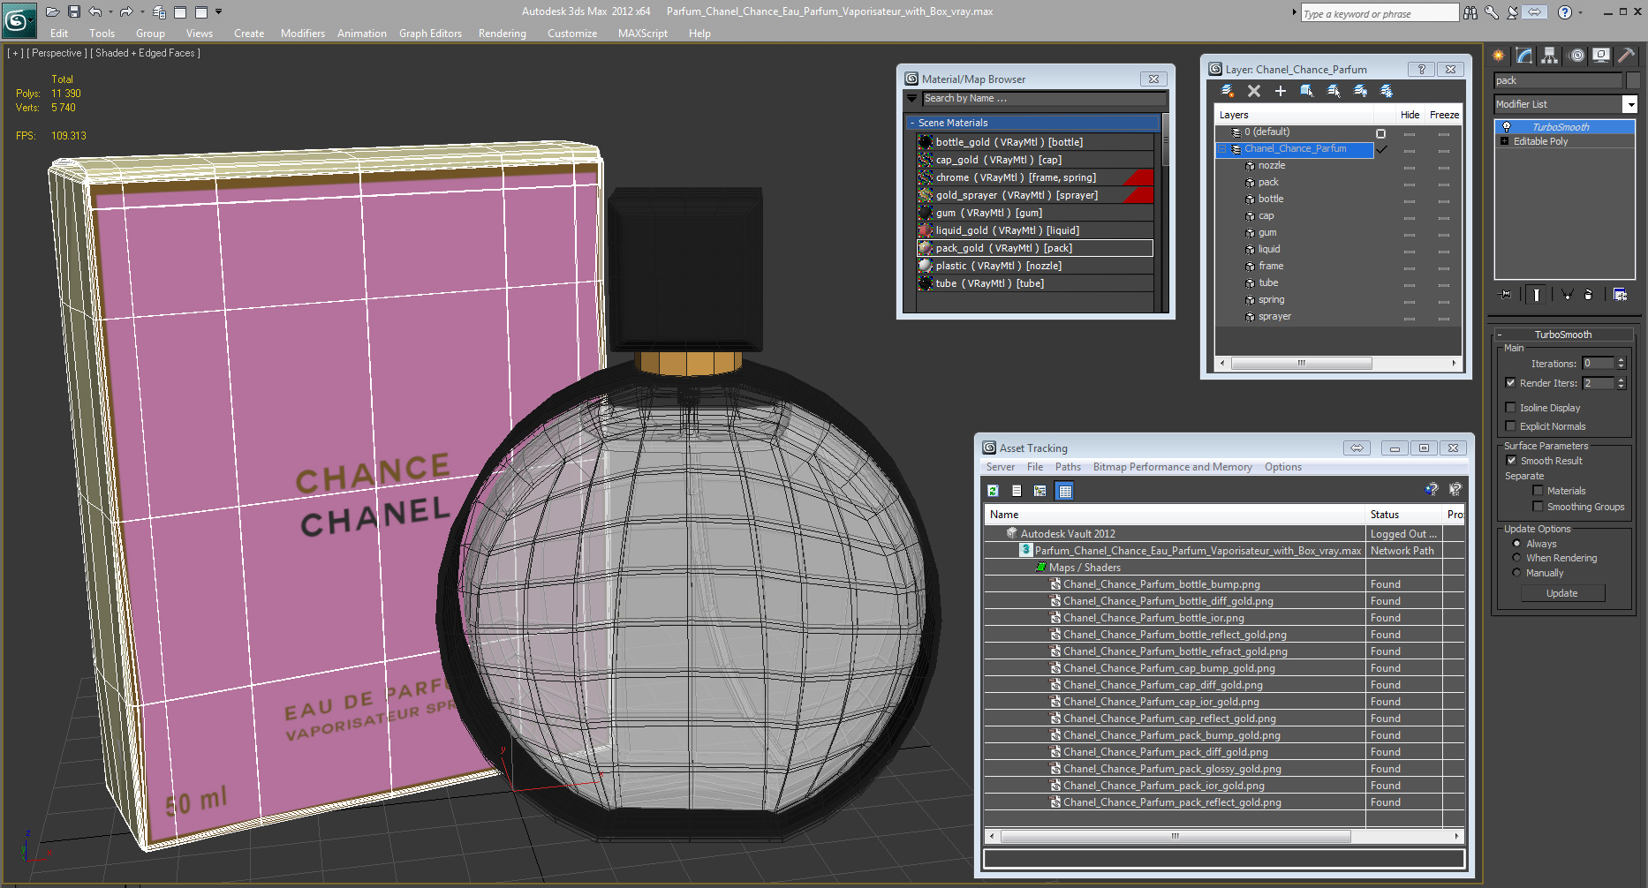The image size is (1648, 888).
Task: Click Select Highlighted Objects and Layers icon
Action: 1306,91
